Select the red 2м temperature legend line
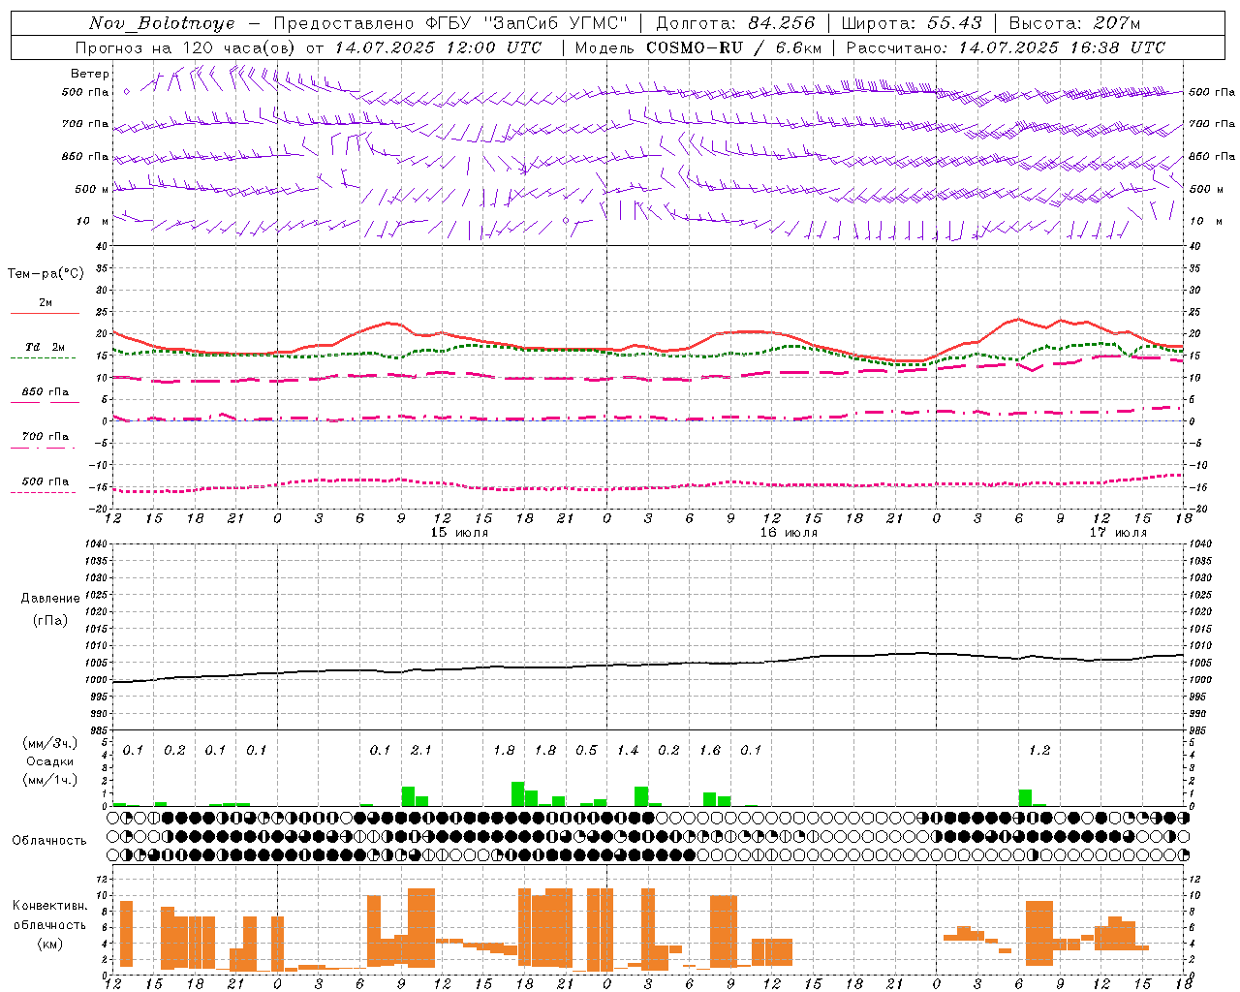Viewport: 1240px width, 992px height. pos(46,313)
